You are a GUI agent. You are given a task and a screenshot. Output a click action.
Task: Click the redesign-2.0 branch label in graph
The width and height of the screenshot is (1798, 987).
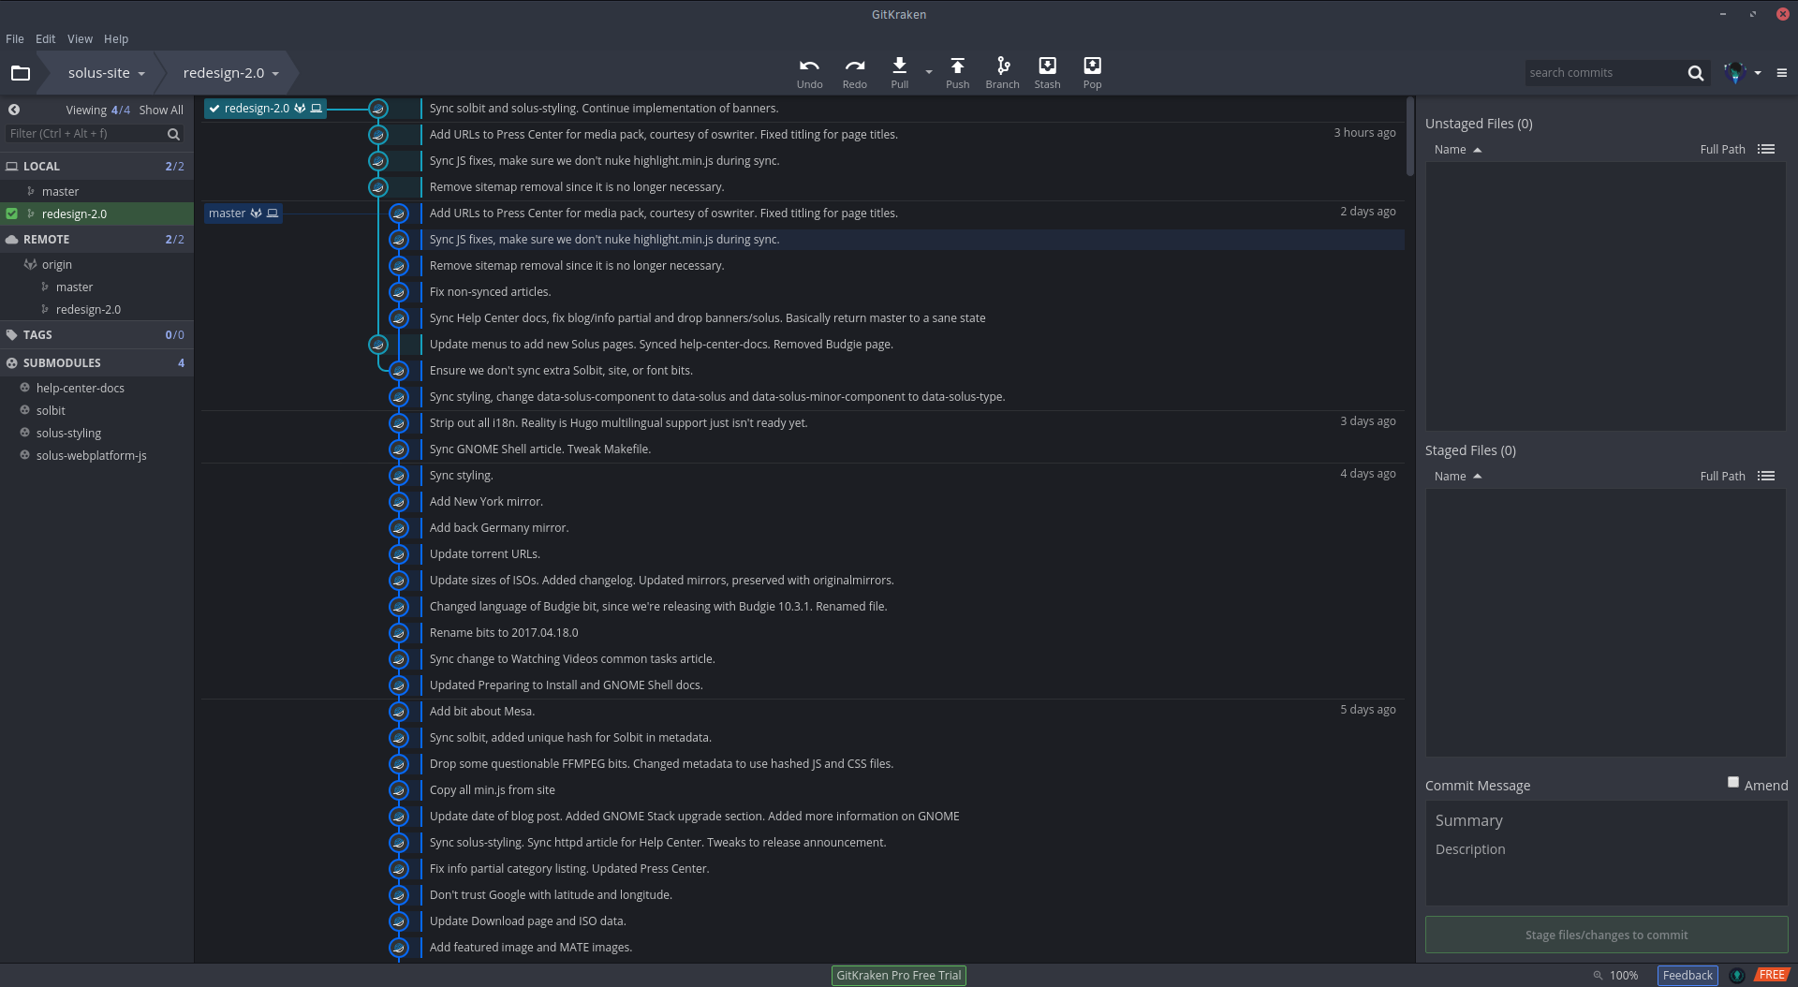tap(265, 109)
